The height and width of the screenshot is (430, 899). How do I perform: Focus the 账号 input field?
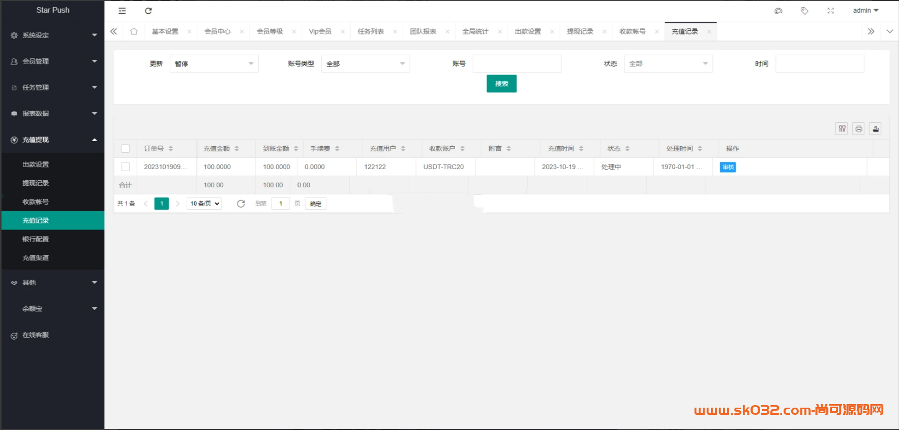(x=517, y=64)
